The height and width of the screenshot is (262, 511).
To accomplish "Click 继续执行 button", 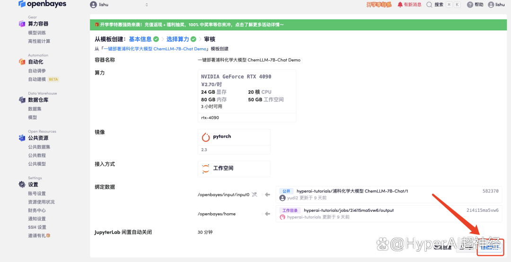I will tap(491, 248).
